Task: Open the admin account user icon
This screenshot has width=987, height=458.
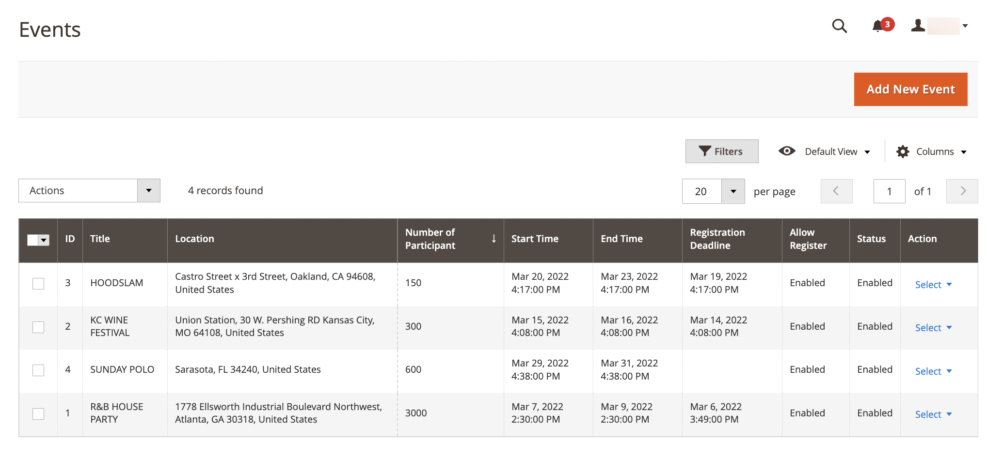Action: pyautogui.click(x=918, y=27)
